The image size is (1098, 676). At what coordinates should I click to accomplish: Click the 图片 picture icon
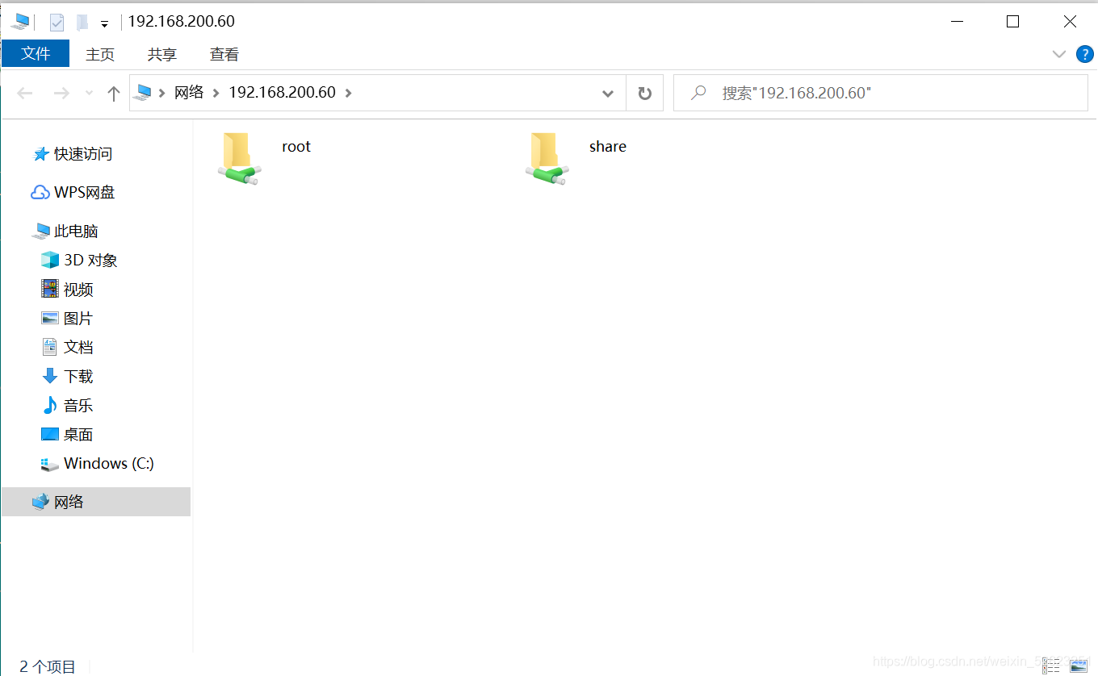click(x=50, y=318)
